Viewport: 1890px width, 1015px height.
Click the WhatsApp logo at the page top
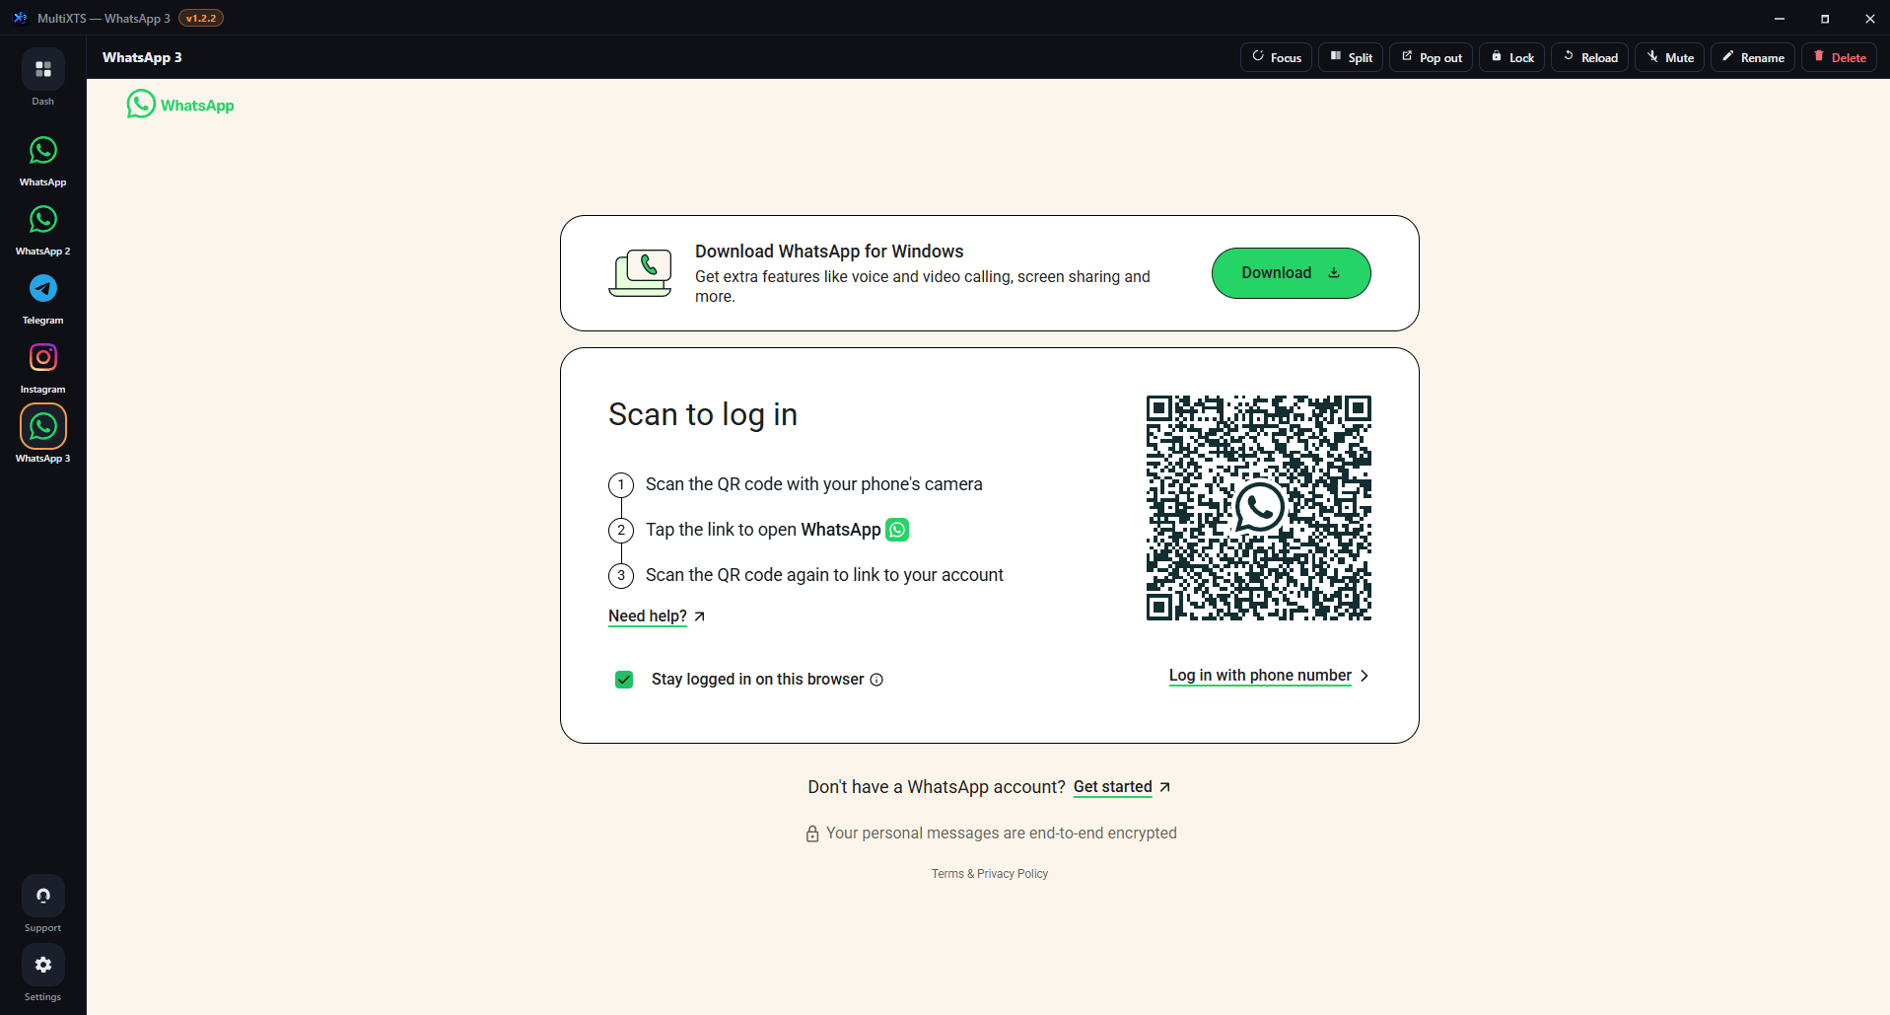click(180, 105)
